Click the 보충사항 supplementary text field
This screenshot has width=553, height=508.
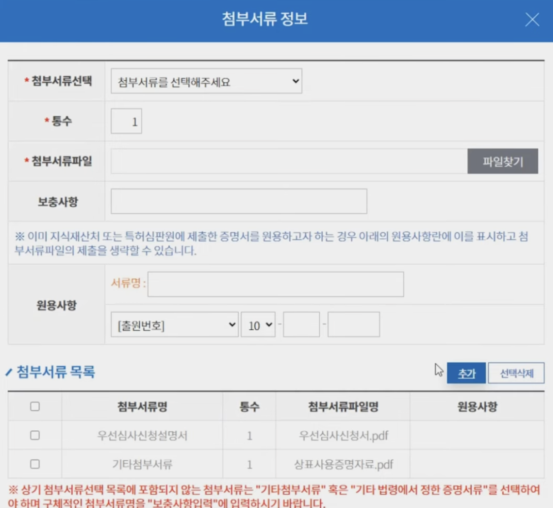click(x=239, y=200)
